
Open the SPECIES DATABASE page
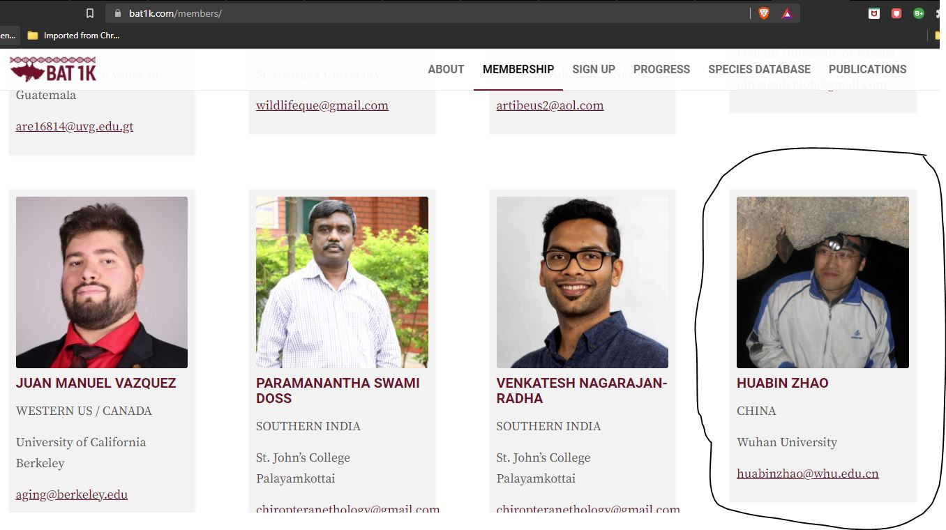[x=759, y=69]
